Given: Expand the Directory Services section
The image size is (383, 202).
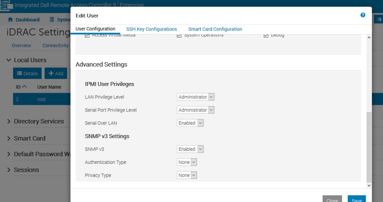Looking at the screenshot, I should coord(9,121).
